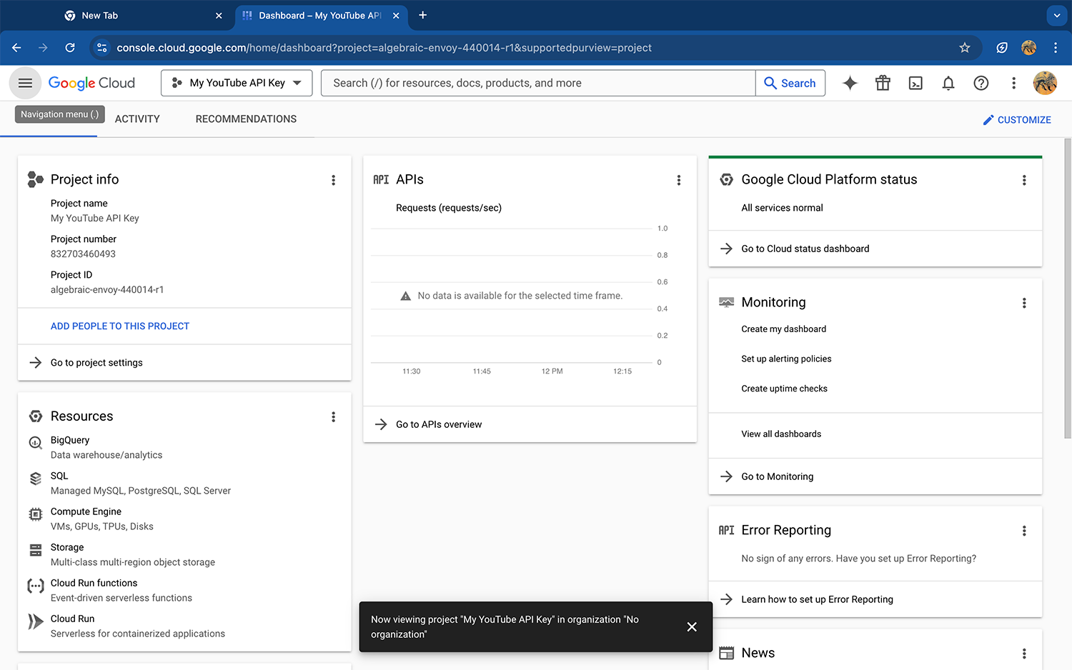Open Project info card options menu

[333, 180]
